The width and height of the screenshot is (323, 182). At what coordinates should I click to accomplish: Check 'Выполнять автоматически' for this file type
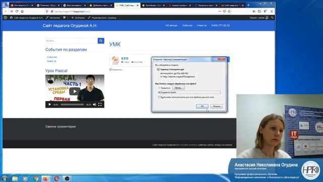pyautogui.click(x=159, y=97)
